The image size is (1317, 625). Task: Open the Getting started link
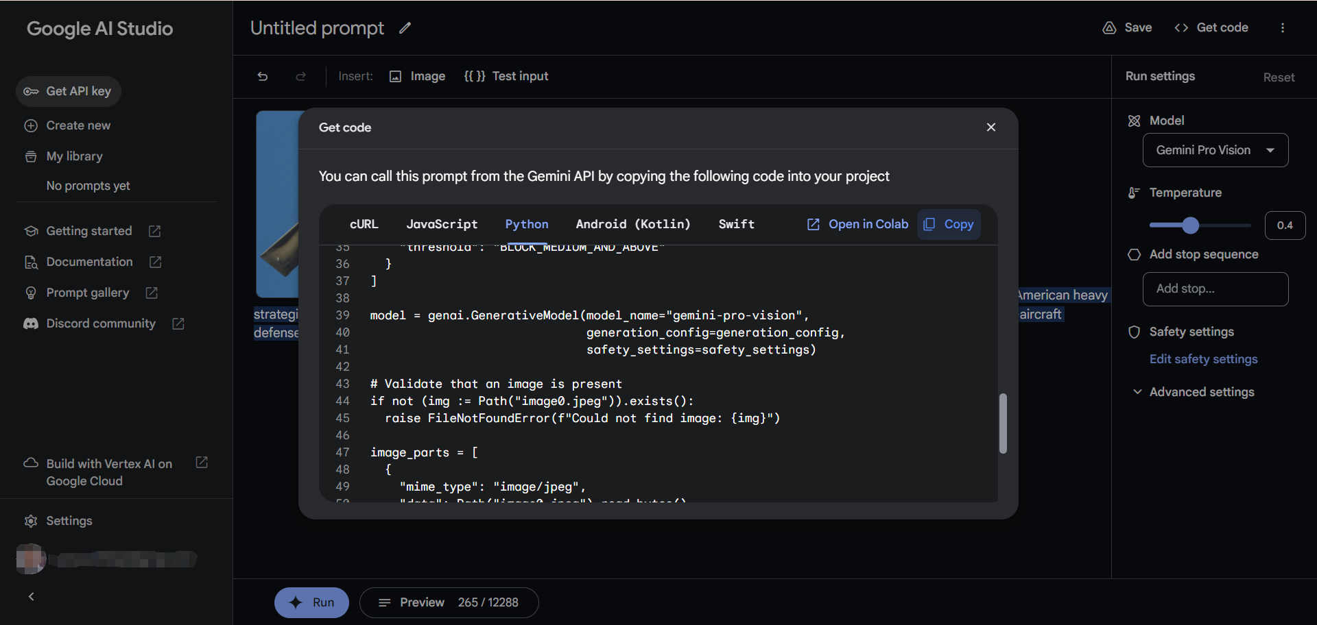89,231
